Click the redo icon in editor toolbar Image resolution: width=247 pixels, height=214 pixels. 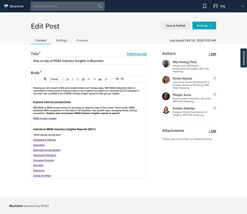coord(40,79)
